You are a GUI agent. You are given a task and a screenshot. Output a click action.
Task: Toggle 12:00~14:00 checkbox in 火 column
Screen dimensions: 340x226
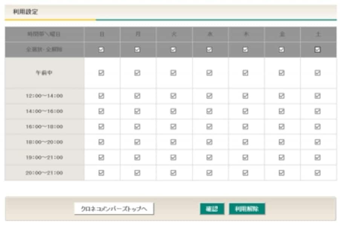[173, 96]
